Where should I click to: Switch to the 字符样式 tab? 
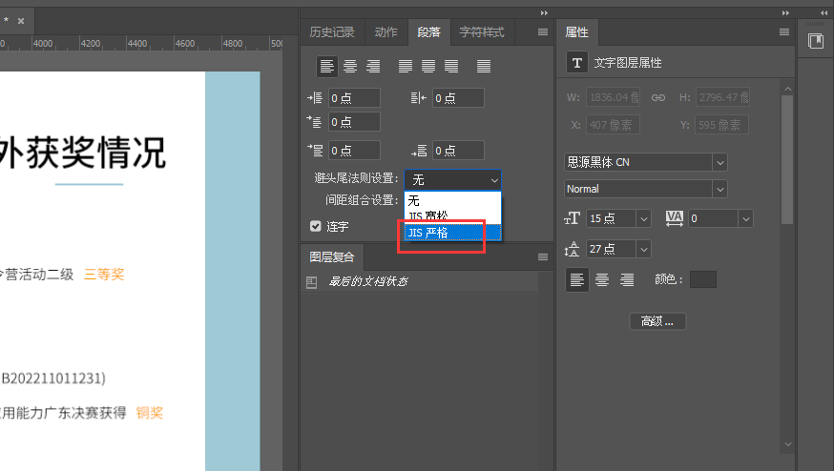(x=481, y=32)
